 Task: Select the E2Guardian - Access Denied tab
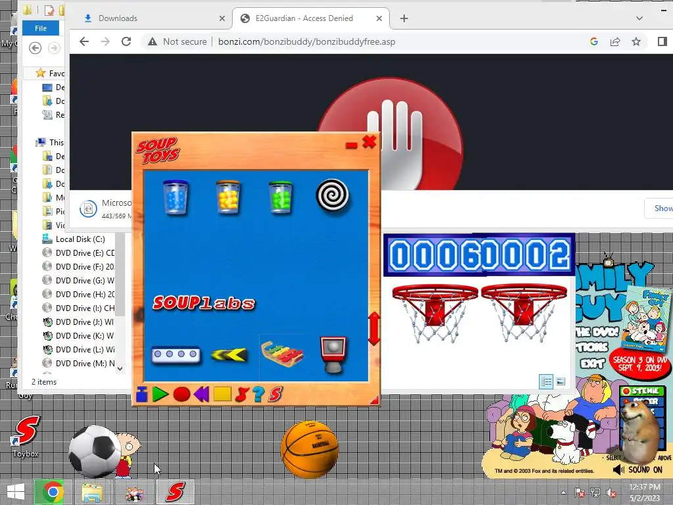[x=304, y=18]
